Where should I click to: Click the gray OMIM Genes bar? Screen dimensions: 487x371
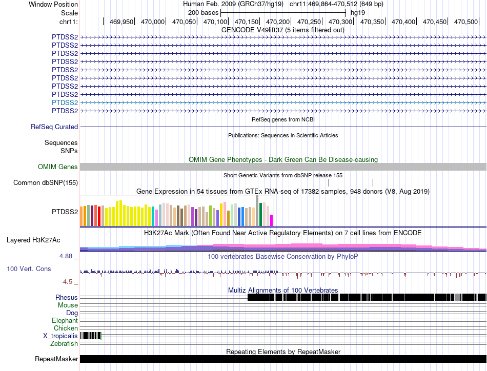tap(283, 167)
